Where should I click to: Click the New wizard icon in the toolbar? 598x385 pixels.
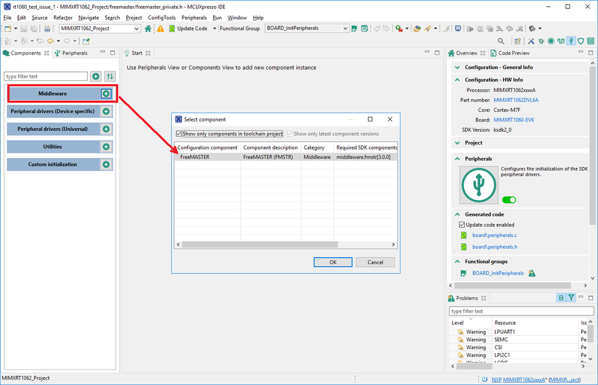pyautogui.click(x=8, y=29)
